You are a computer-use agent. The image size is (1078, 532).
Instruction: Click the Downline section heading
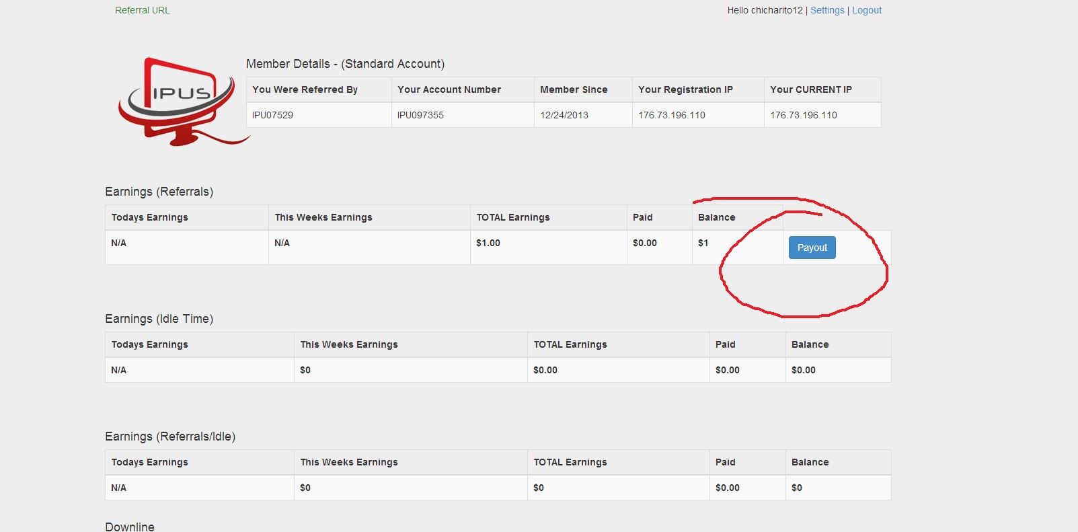tap(130, 527)
